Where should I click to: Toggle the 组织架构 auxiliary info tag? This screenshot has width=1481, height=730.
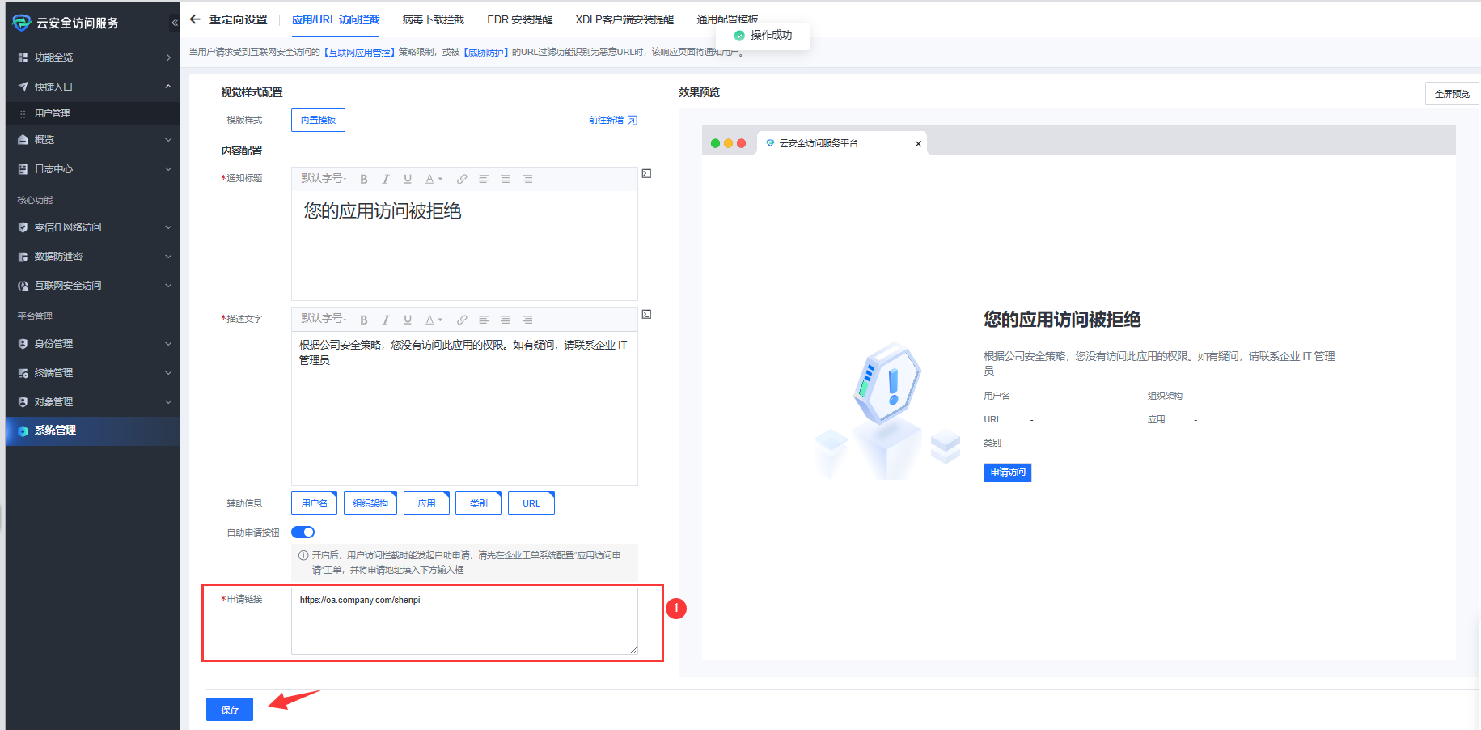370,503
